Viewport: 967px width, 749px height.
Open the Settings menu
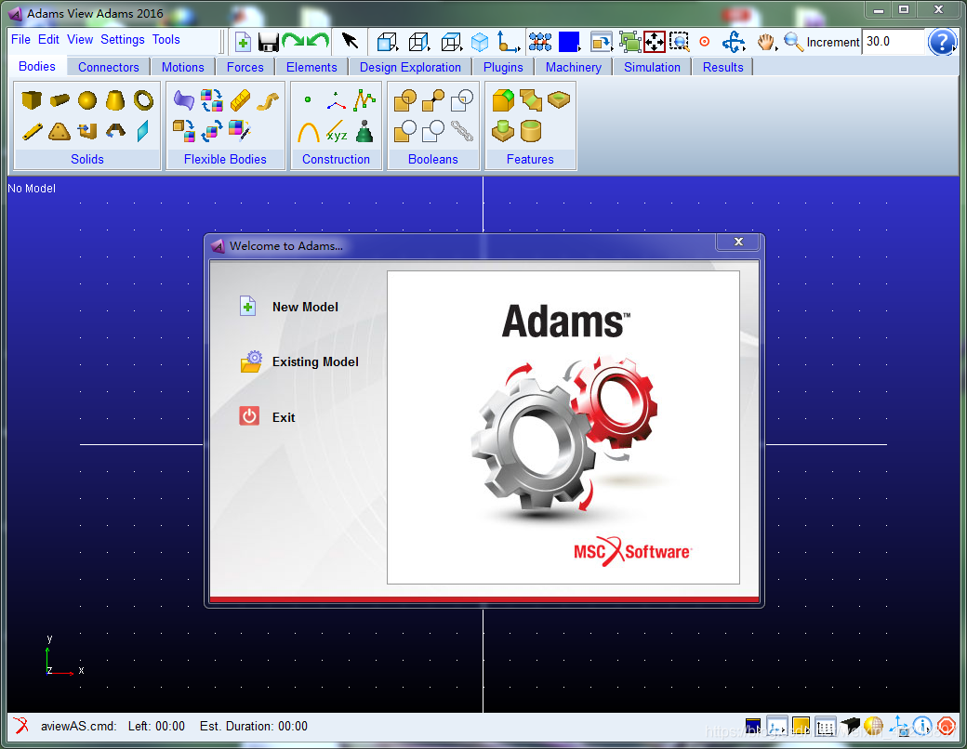122,39
